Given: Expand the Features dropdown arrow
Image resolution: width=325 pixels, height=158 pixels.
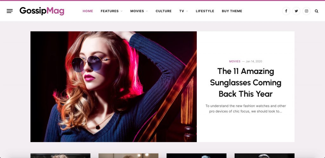Looking at the screenshot, I should pos(122,11).
